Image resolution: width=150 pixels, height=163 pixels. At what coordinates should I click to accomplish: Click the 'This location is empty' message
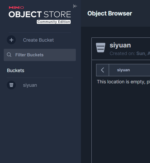(123, 82)
